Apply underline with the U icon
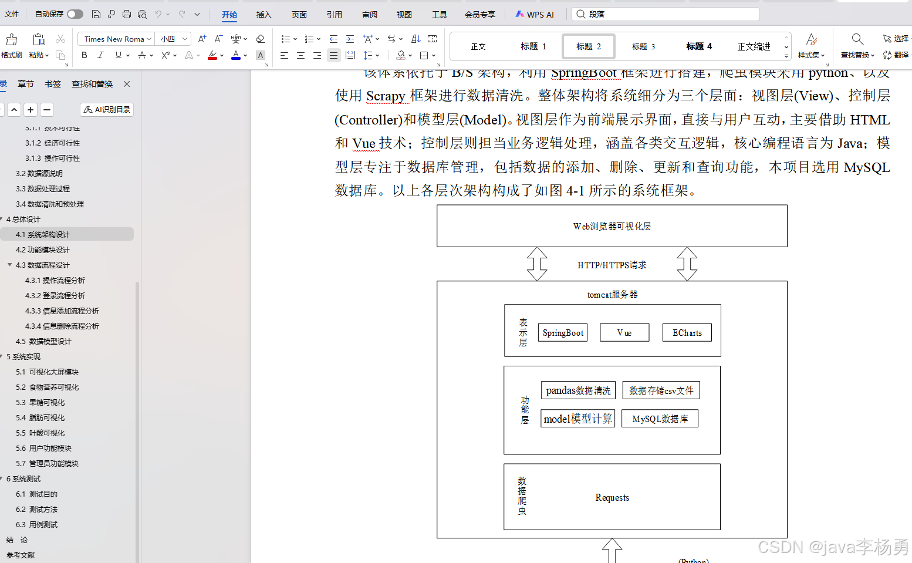Viewport: 912px width, 563px height. (119, 55)
